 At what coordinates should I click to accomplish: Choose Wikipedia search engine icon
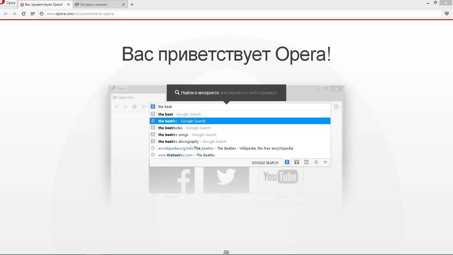(325, 162)
